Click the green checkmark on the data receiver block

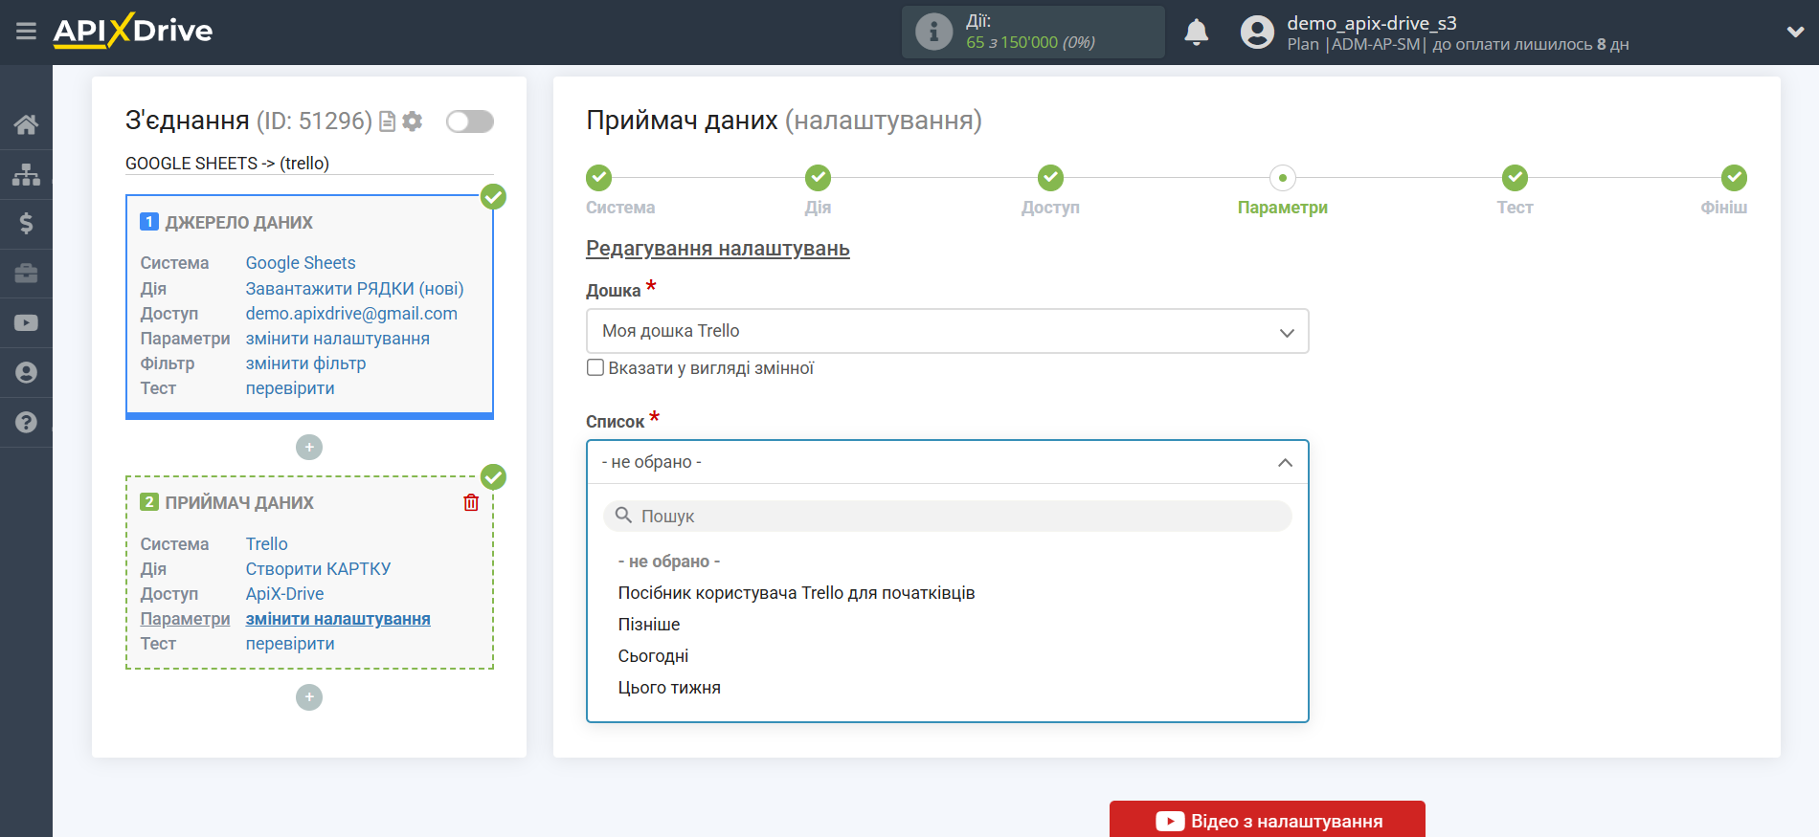[x=493, y=476]
